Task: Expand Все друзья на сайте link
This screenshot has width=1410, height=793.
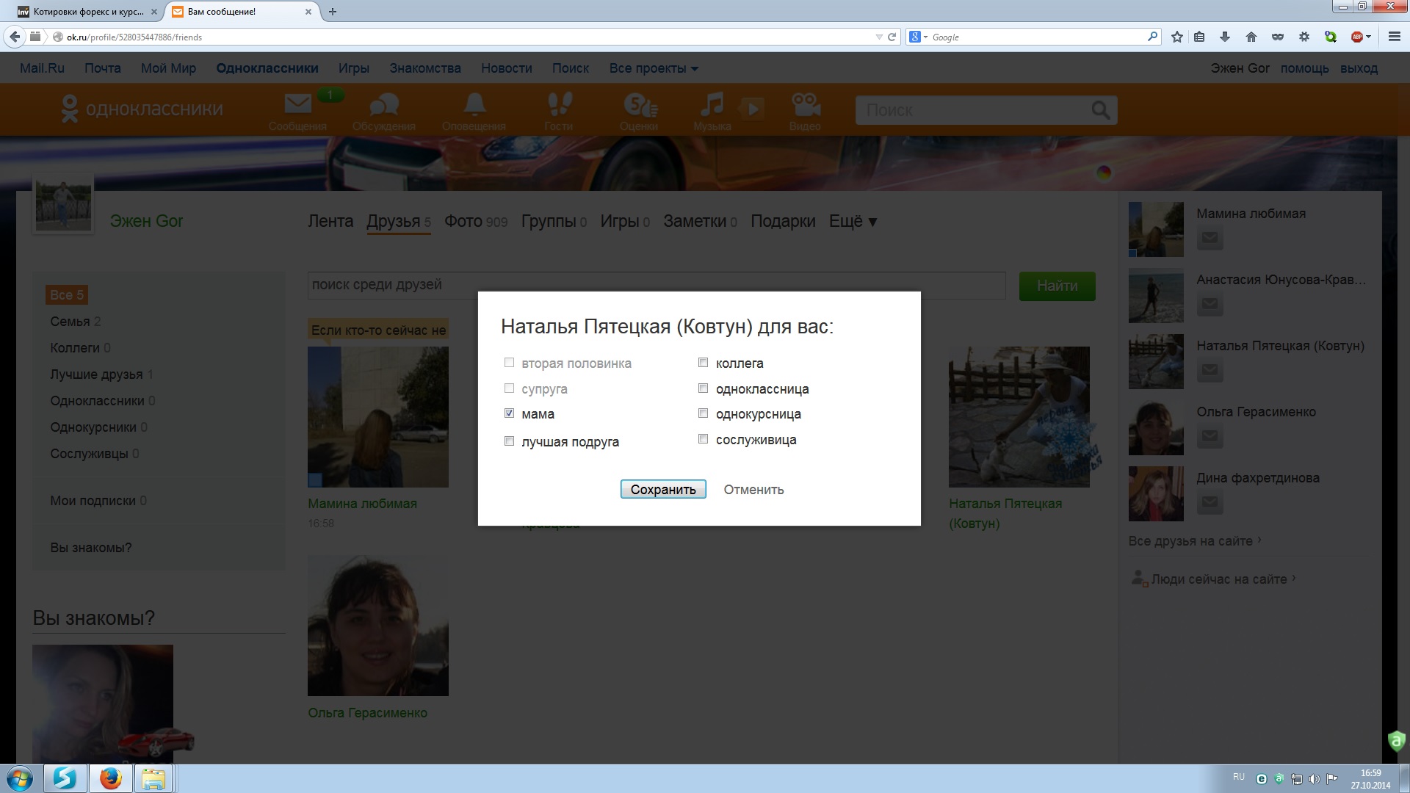Action: click(1195, 541)
